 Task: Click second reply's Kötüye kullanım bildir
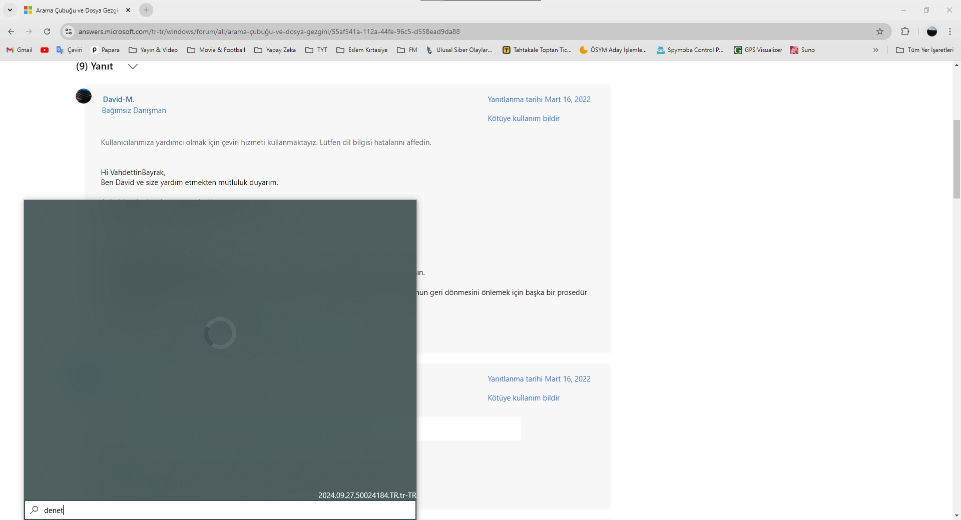coord(524,398)
